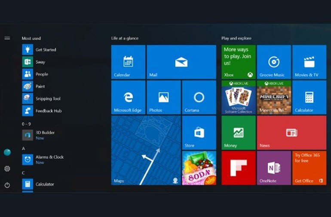Image resolution: width=331 pixels, height=217 pixels.
Task: Open Get Started from Most used
Action: tap(39, 49)
